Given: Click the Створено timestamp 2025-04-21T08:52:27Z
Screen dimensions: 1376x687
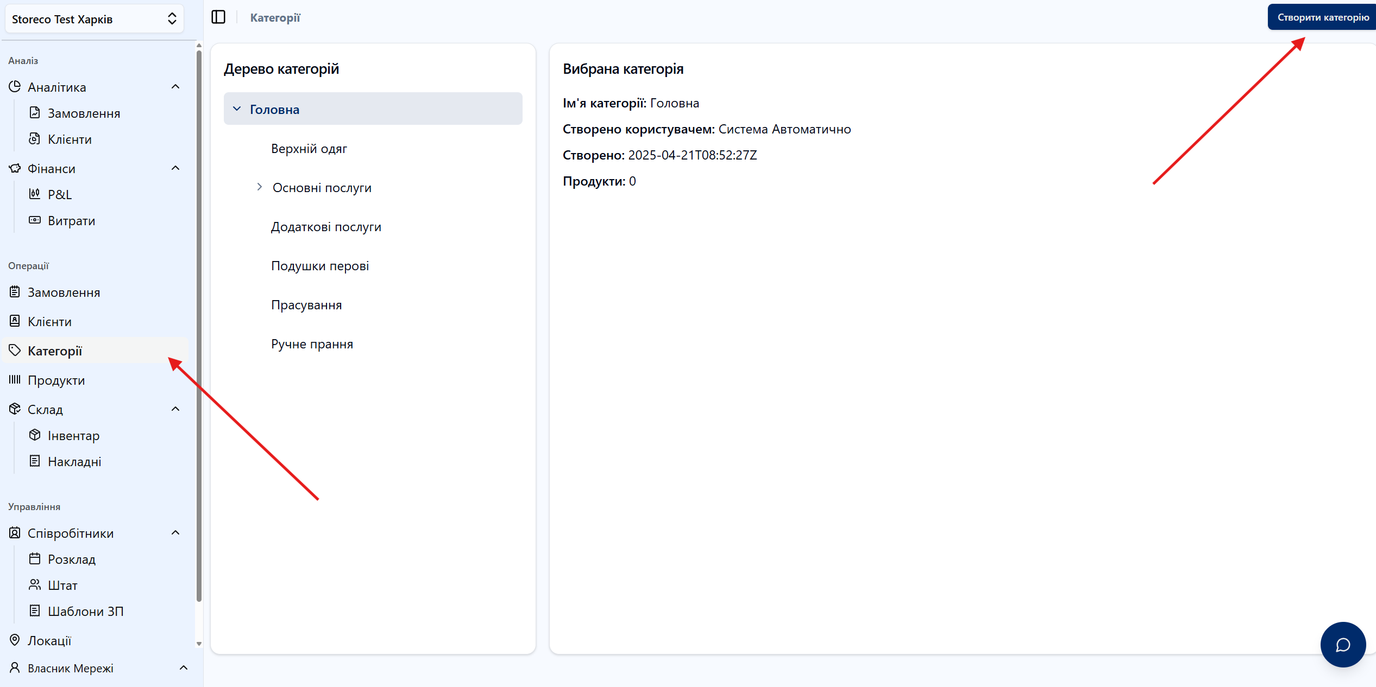Looking at the screenshot, I should (693, 155).
